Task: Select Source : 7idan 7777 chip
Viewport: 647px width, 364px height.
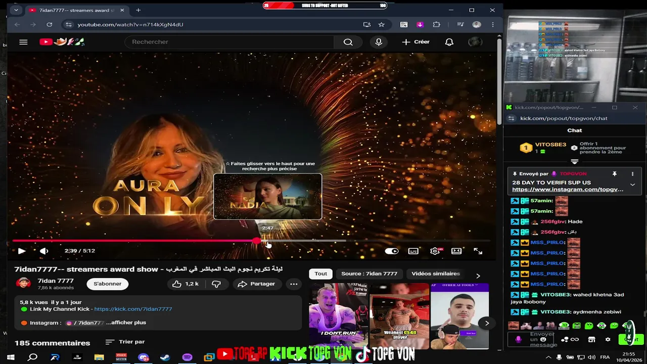Action: 369,274
